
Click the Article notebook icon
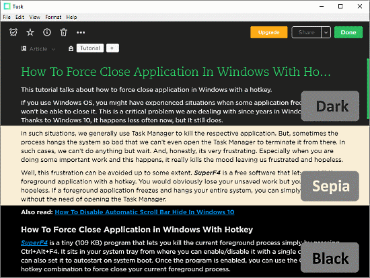[x=24, y=49]
